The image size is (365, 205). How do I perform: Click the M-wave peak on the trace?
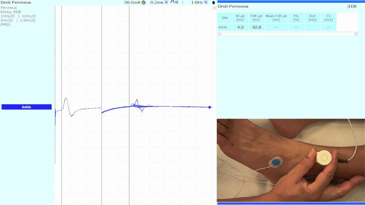pyautogui.click(x=66, y=99)
